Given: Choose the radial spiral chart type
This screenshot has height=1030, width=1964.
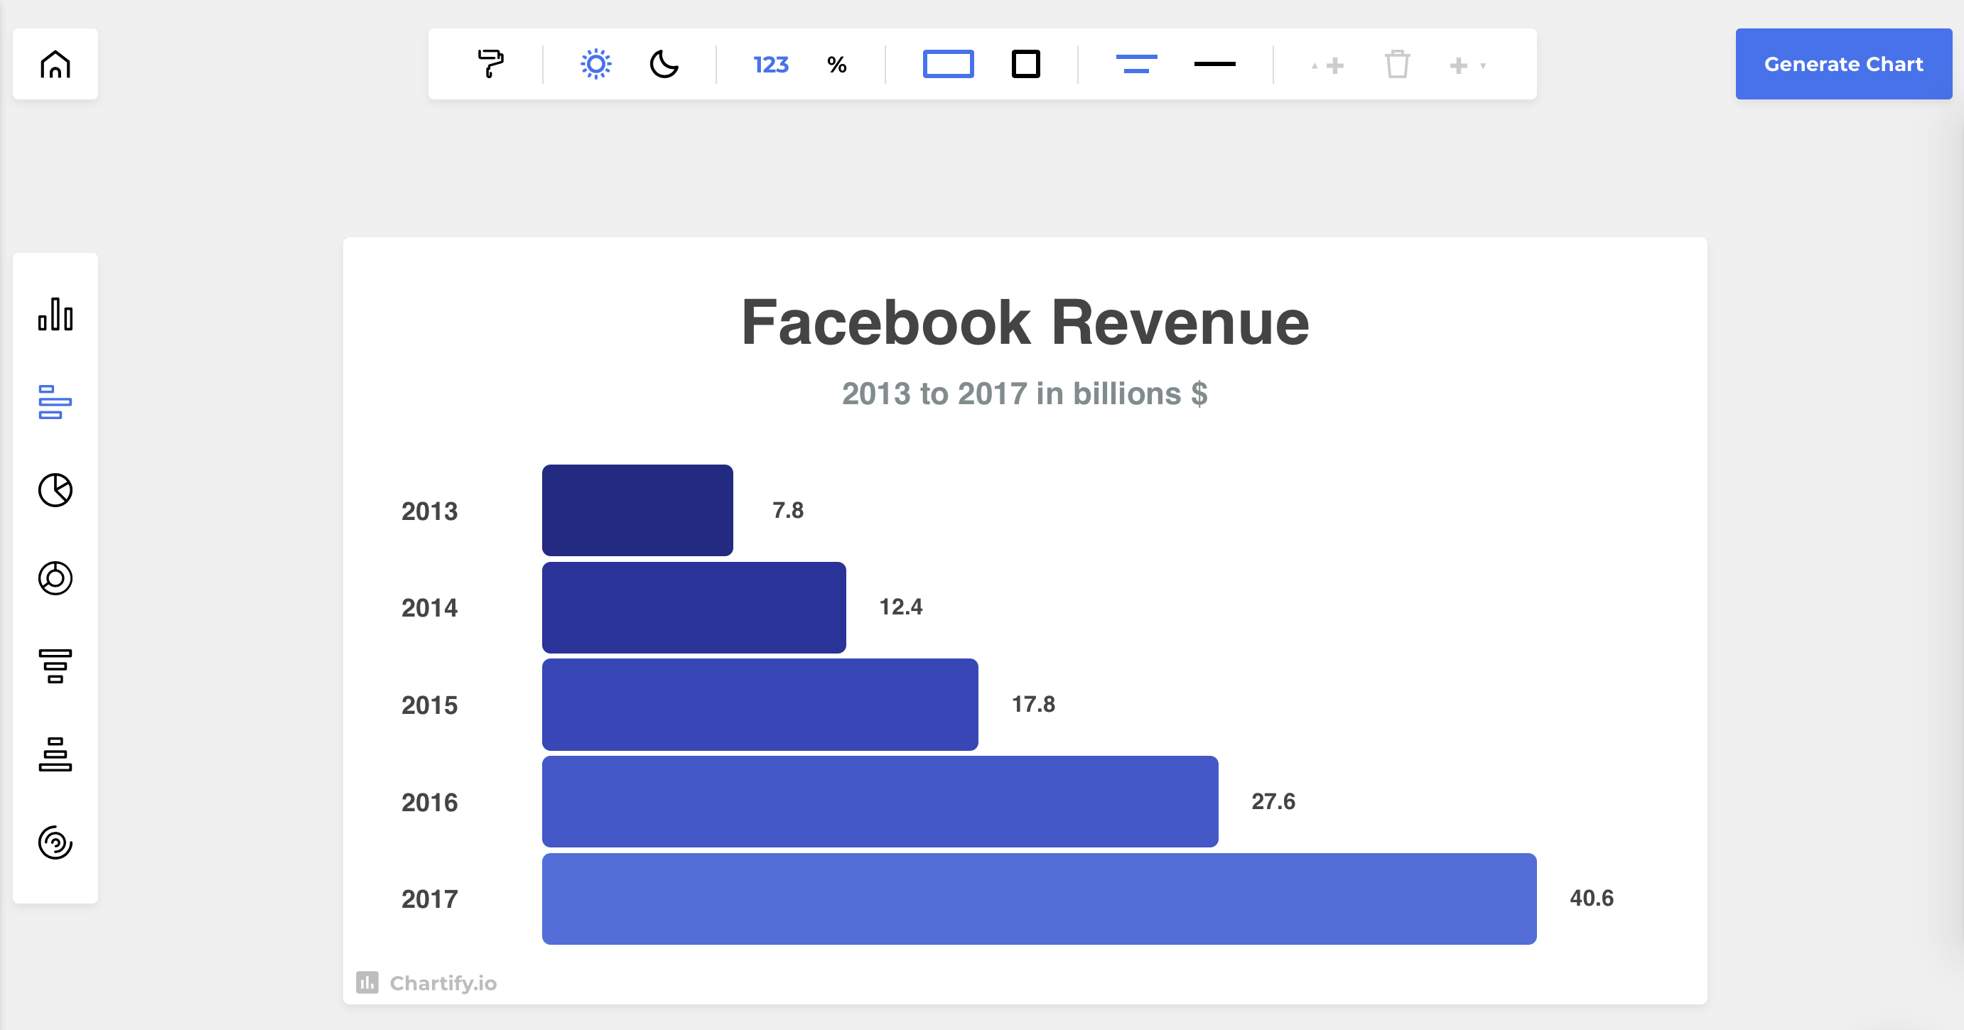Looking at the screenshot, I should 55,842.
